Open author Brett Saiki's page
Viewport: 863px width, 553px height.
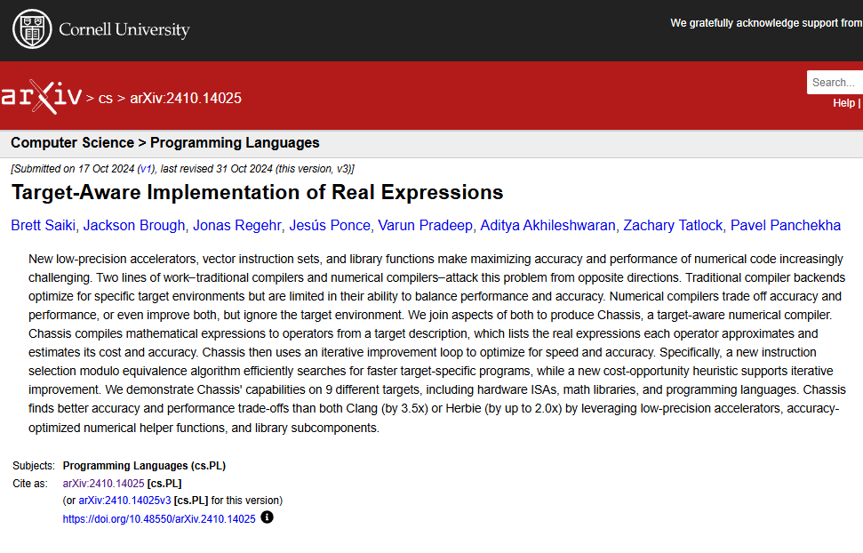pos(43,225)
